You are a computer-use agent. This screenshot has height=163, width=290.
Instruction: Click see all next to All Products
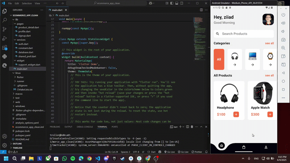point(269,75)
